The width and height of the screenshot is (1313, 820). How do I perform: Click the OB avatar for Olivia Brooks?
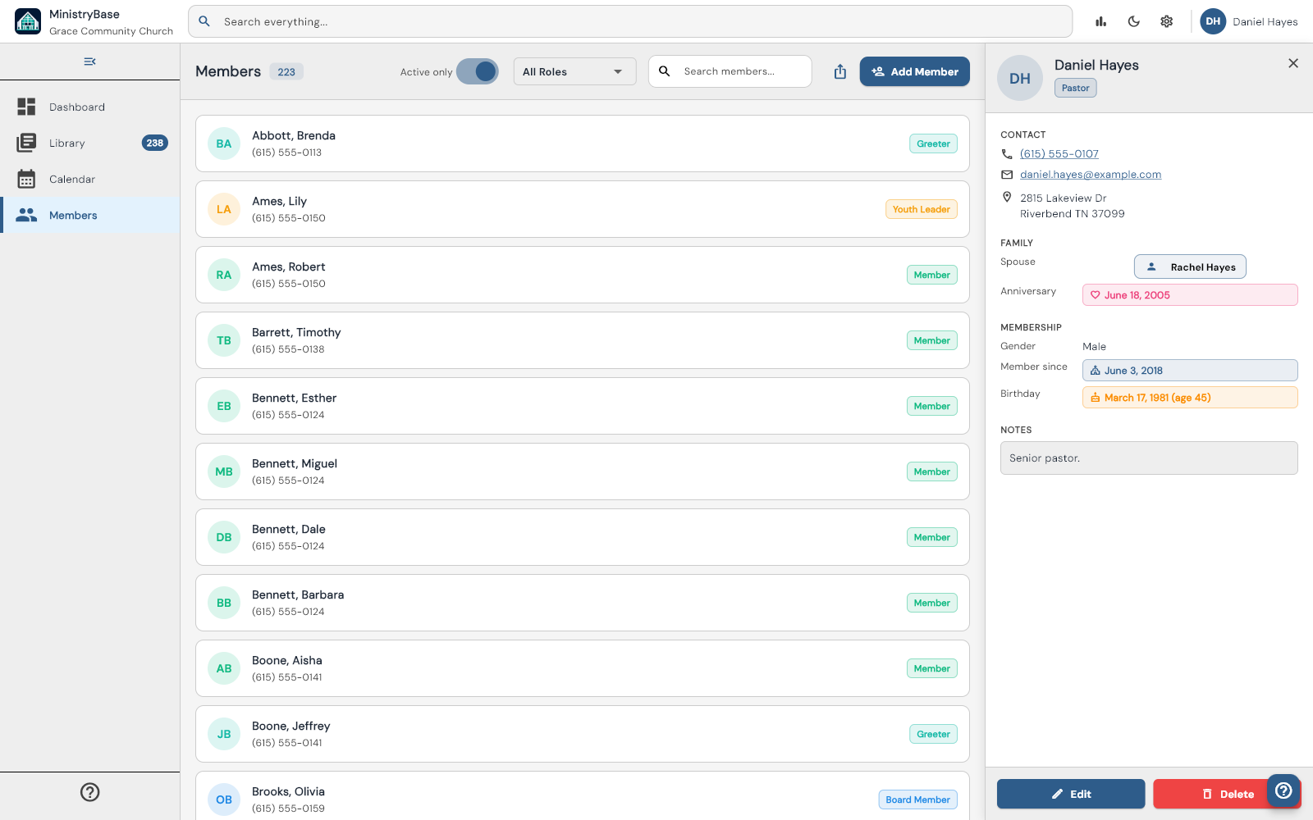[x=224, y=799]
